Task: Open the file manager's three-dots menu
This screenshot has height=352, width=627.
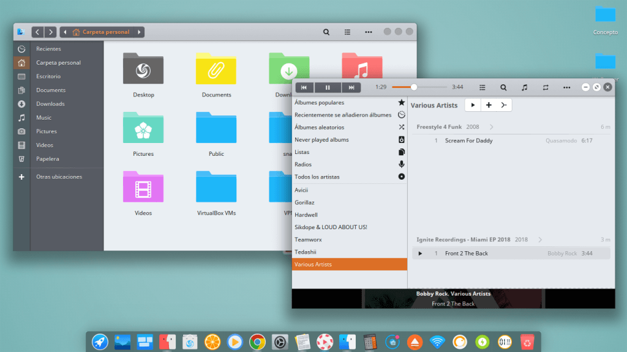Action: [x=368, y=32]
